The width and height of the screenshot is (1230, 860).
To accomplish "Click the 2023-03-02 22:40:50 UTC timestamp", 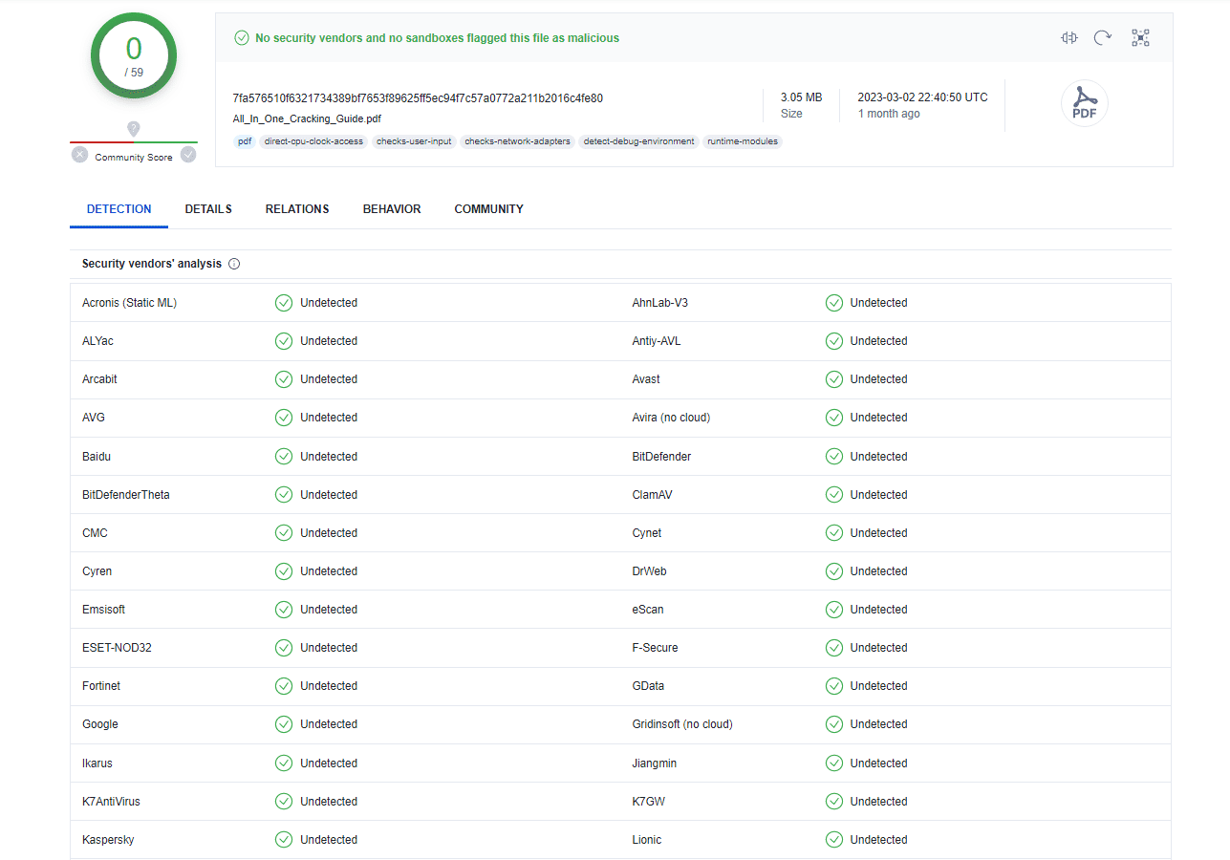I will click(x=922, y=97).
